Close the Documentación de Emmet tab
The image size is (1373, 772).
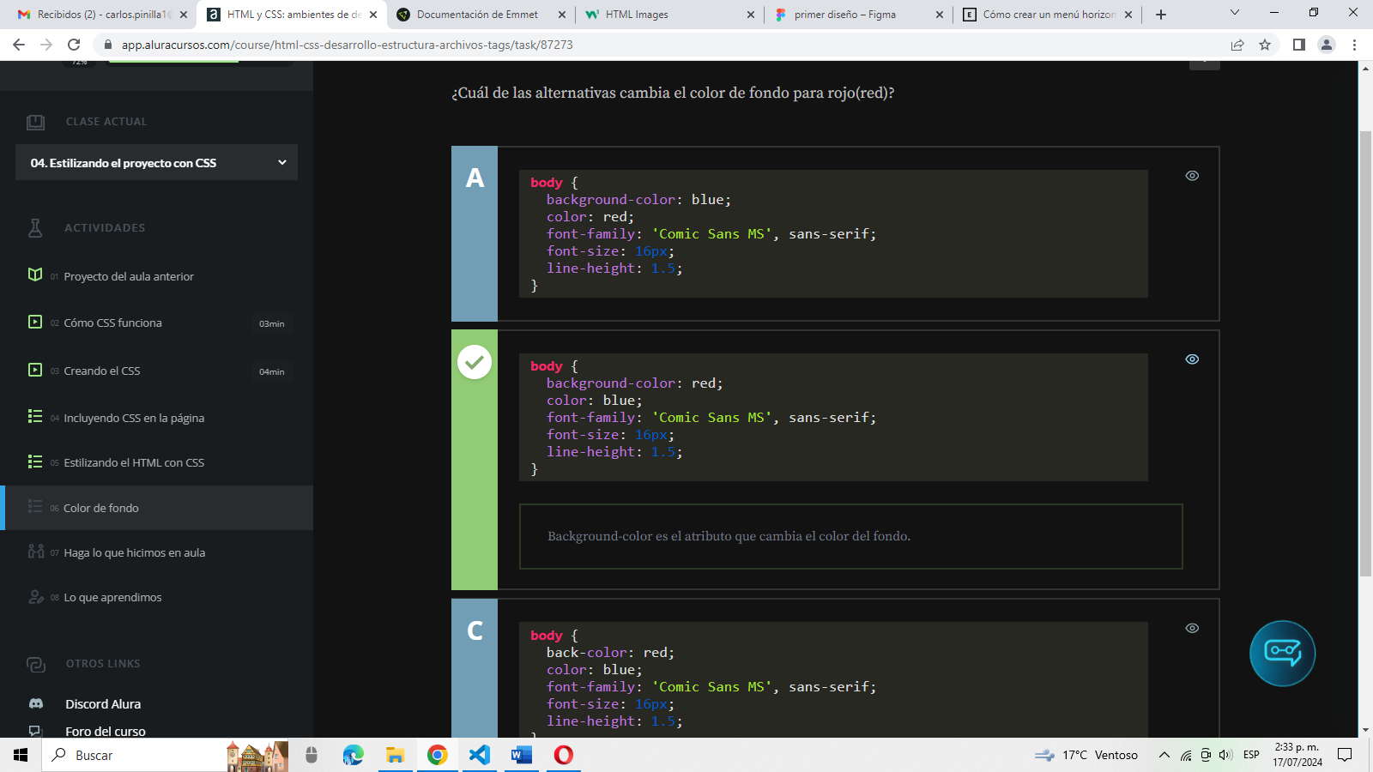point(562,15)
